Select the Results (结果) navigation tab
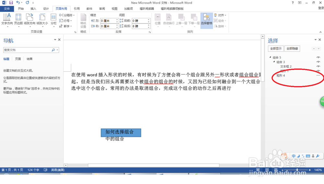Viewport: 324px width, 184px height. click(29, 59)
